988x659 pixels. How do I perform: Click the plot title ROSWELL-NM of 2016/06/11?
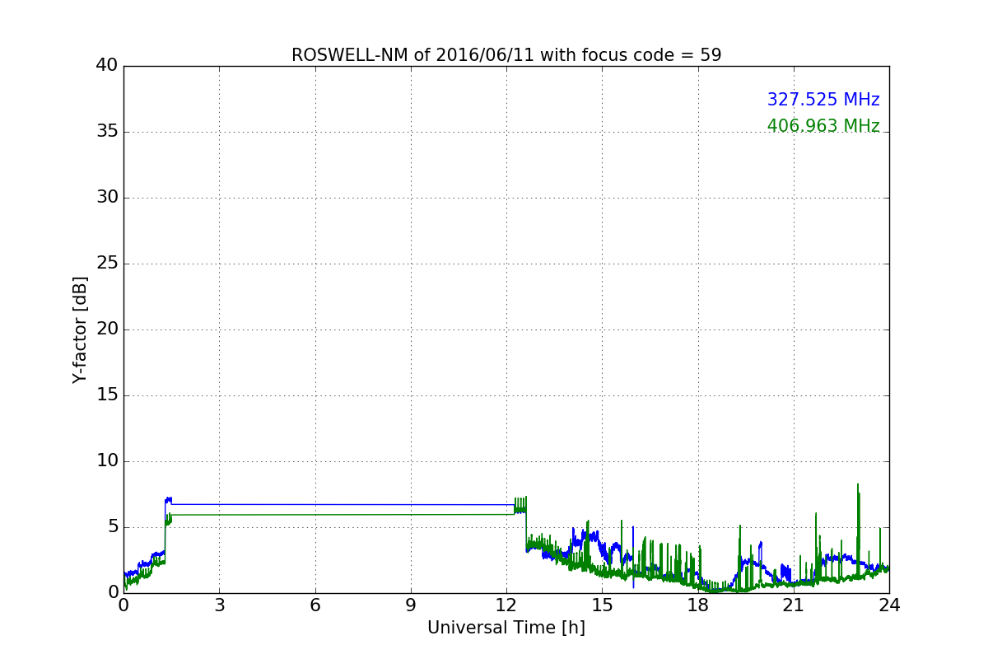[506, 55]
